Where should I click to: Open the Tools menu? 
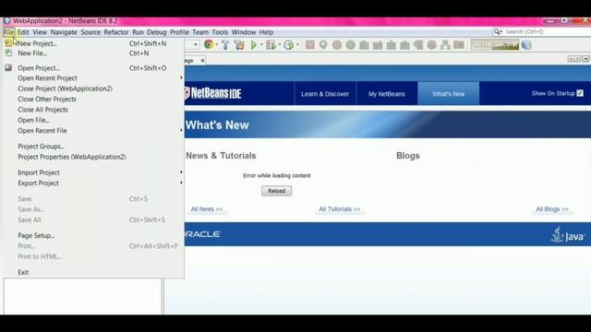point(220,32)
